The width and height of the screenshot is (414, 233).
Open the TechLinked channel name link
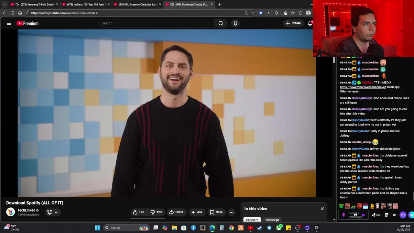(x=26, y=210)
